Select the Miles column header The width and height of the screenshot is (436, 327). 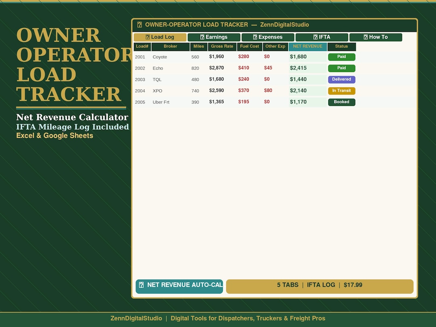199,47
